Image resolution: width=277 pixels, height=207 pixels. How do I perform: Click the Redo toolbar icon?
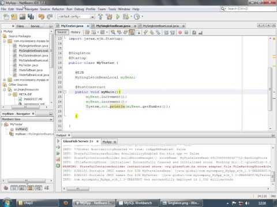(x=50, y=17)
